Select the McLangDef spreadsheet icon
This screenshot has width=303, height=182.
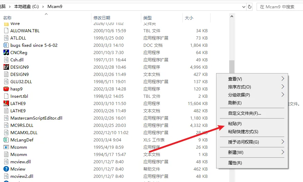click(x=6, y=140)
